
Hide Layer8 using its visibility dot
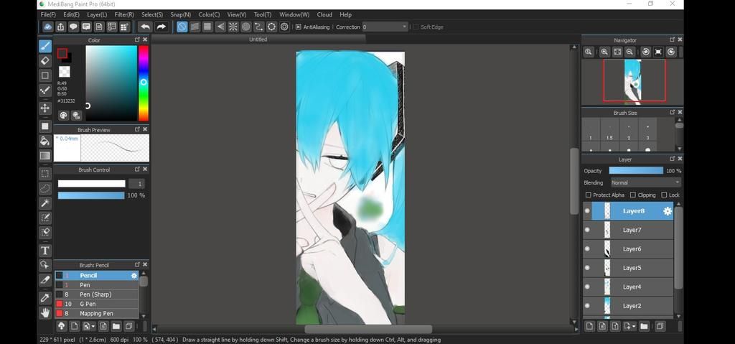(587, 210)
